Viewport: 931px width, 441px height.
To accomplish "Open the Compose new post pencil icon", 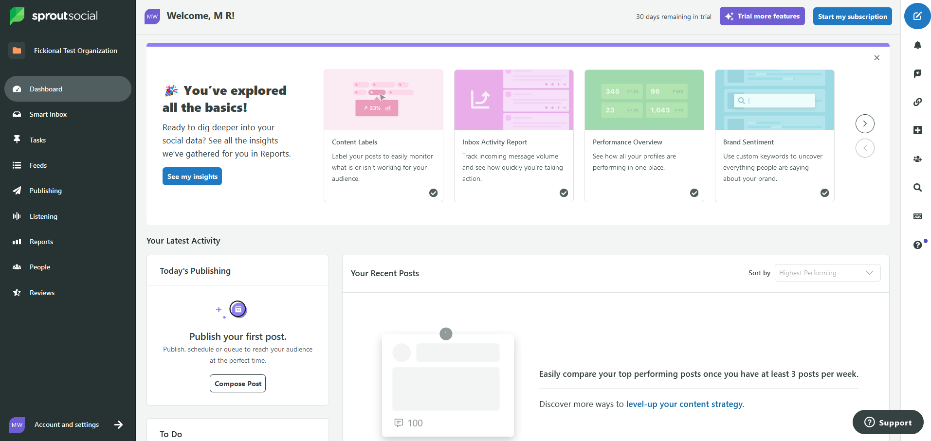I will point(917,16).
